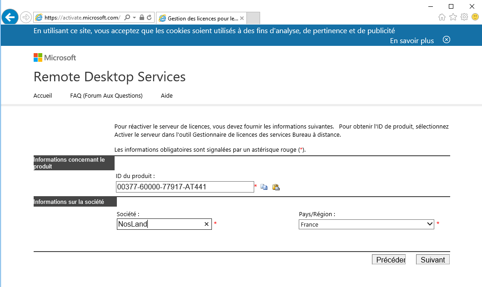Click the En savoir plus link

pos(412,41)
